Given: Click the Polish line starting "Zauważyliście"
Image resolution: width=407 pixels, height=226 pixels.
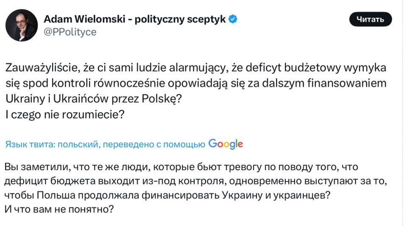Looking at the screenshot, I should coord(195,68).
